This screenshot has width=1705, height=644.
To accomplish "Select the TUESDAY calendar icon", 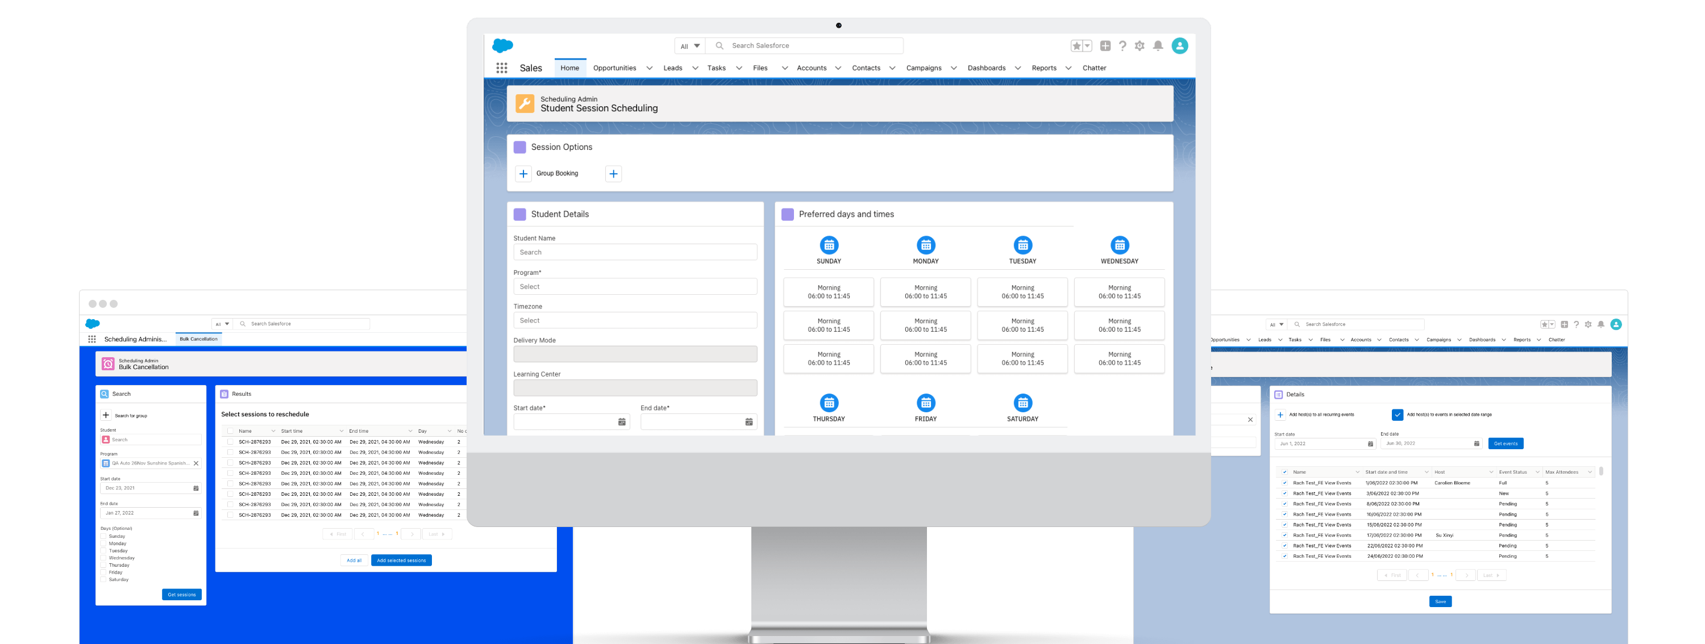I will pyautogui.click(x=1022, y=245).
